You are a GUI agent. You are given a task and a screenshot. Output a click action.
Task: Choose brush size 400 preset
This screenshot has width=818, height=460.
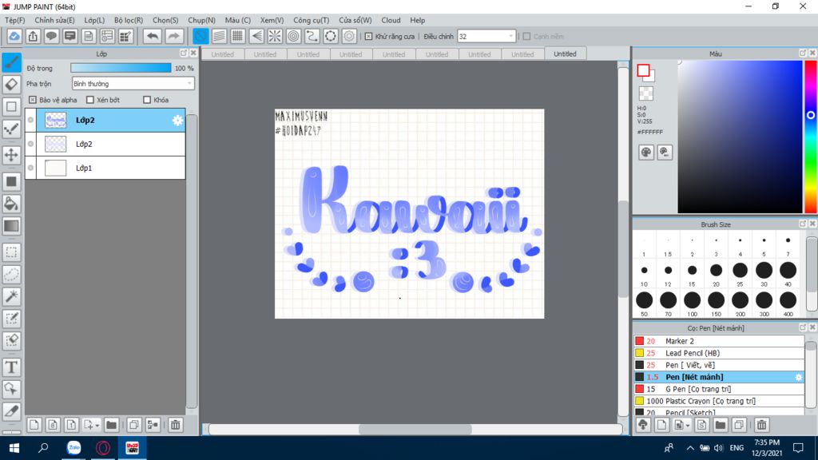coord(788,303)
